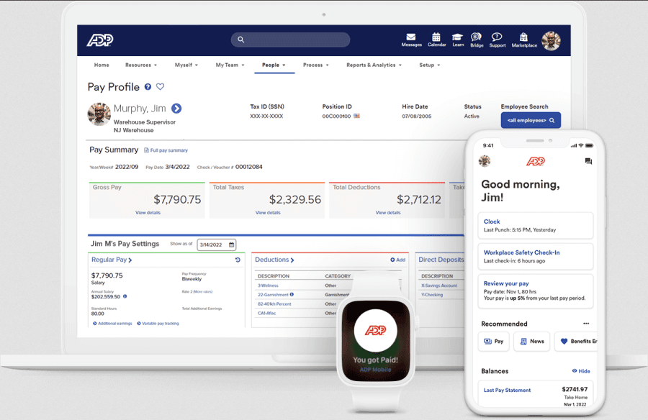Expand Additional earnings
648x420 pixels.
coord(112,324)
